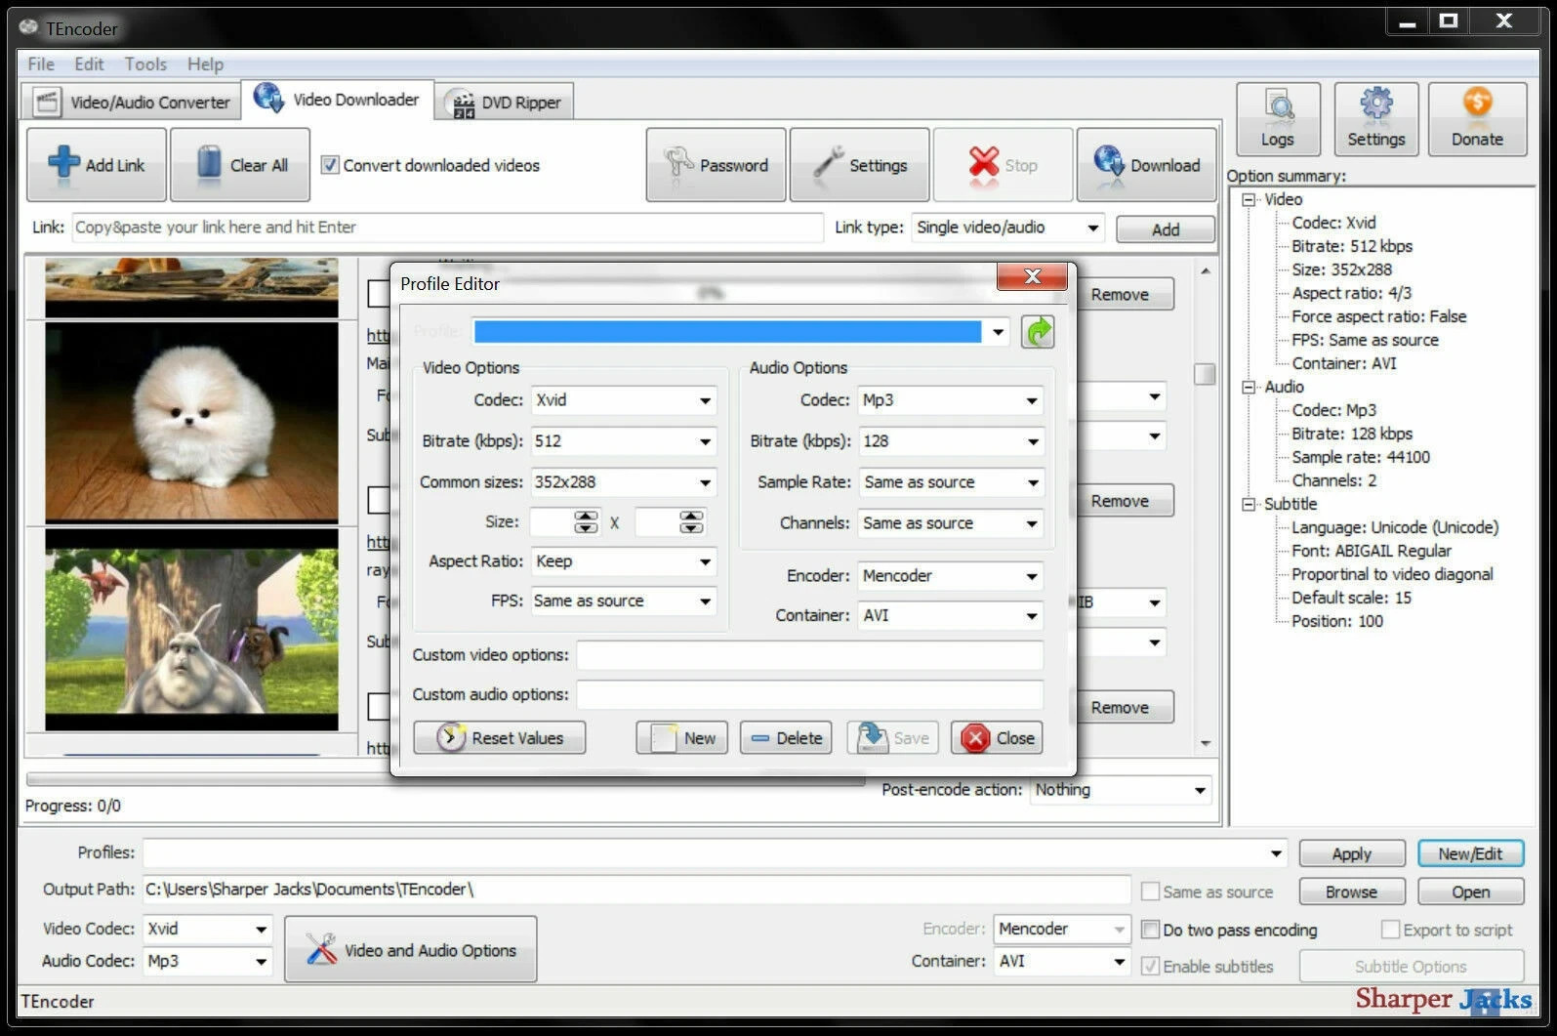This screenshot has height=1036, width=1557.
Task: Open Common sizes 352x288 dropdown
Action: tap(705, 482)
